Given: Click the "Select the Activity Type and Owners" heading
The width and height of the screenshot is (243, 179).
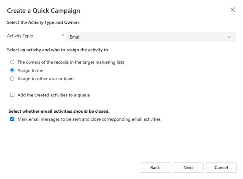Looking at the screenshot, I should tap(43, 23).
